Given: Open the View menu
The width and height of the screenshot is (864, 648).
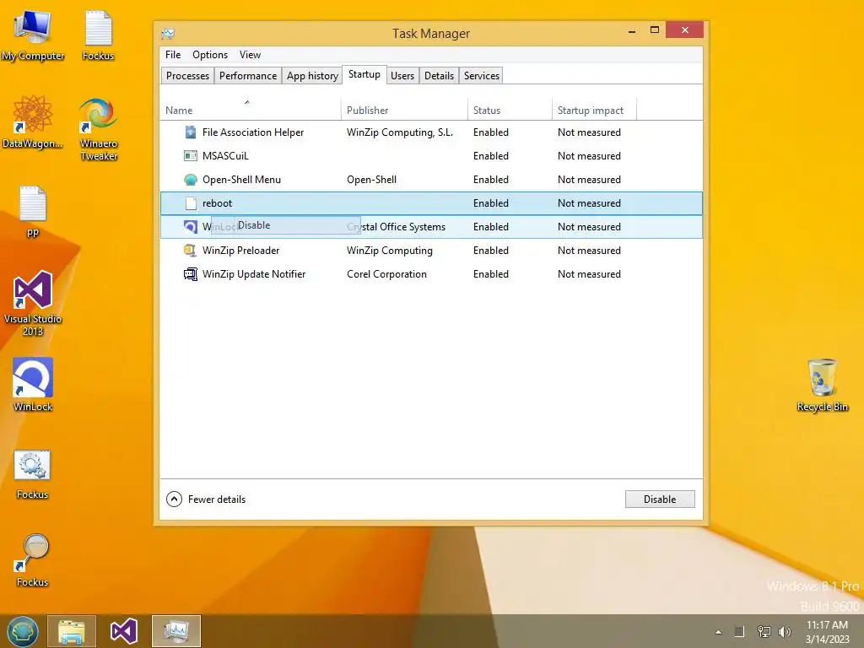Looking at the screenshot, I should pyautogui.click(x=250, y=55).
